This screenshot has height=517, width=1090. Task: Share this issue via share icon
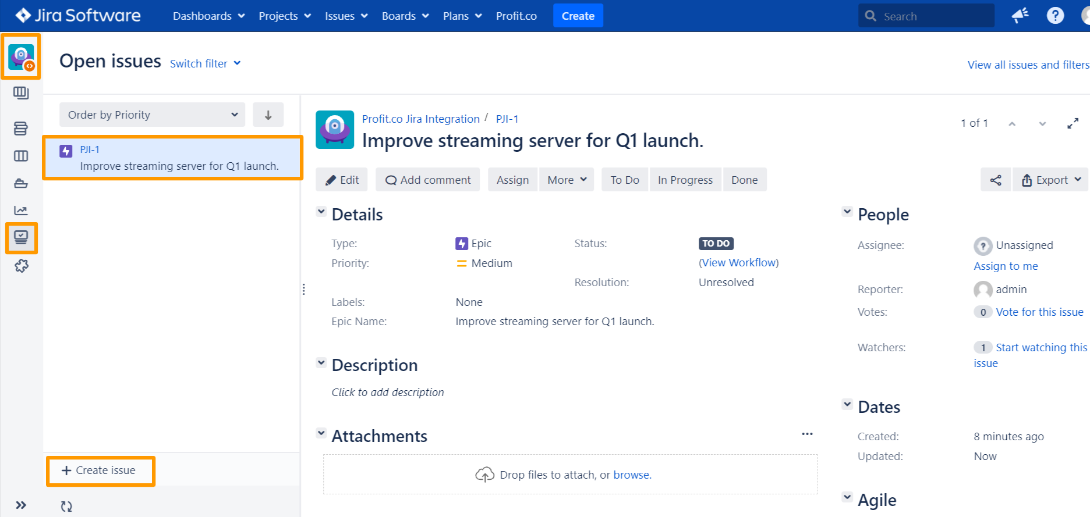(996, 180)
